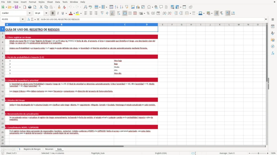Insert comment icon

pyautogui.click(x=161, y=7)
